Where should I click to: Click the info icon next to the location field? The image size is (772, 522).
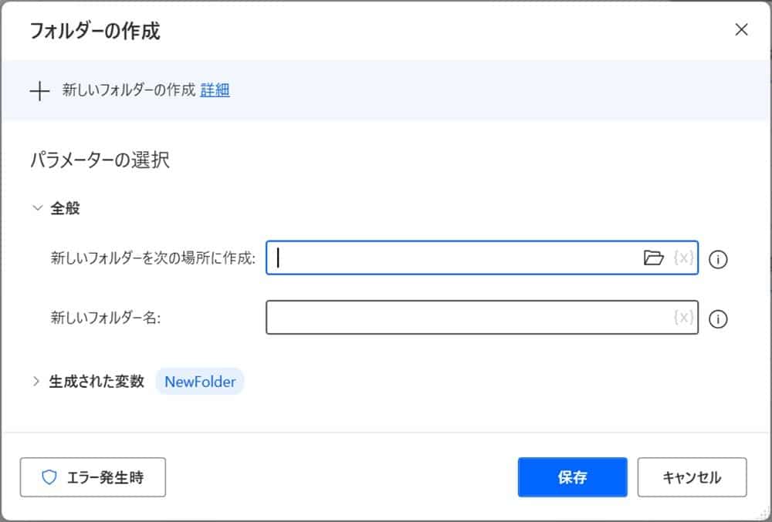[x=718, y=260]
